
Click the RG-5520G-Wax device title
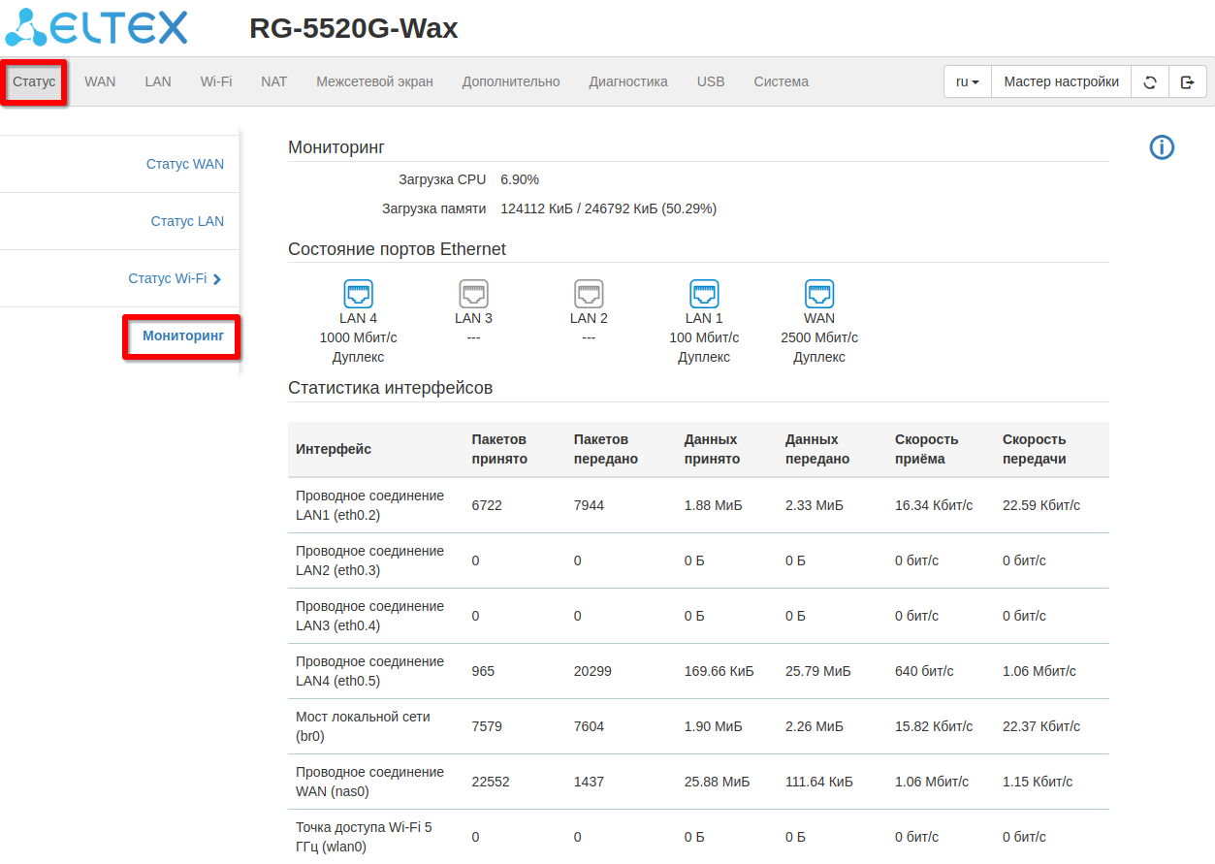[x=354, y=28]
